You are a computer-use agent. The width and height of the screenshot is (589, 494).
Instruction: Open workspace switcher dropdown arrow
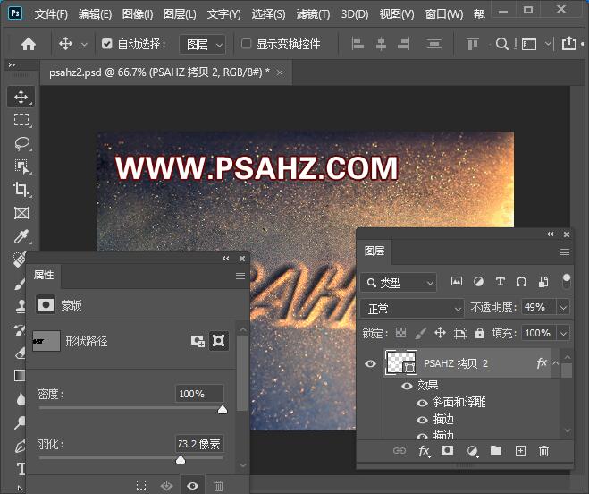548,44
